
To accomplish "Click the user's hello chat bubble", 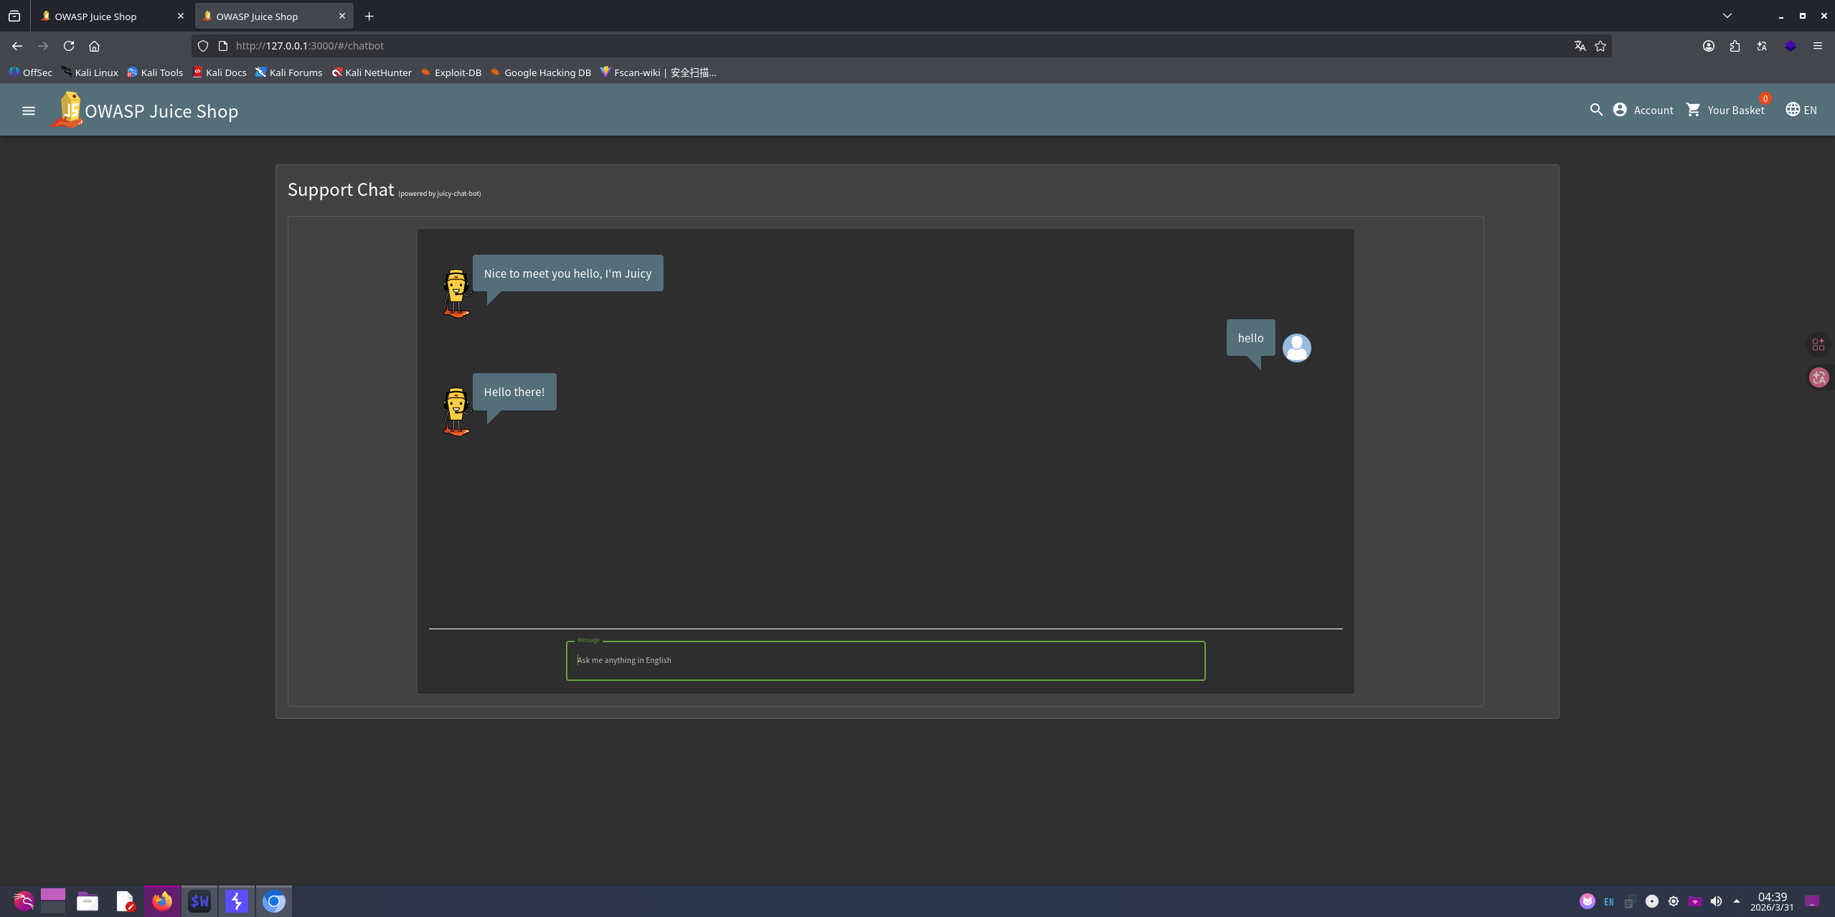I will (x=1250, y=338).
